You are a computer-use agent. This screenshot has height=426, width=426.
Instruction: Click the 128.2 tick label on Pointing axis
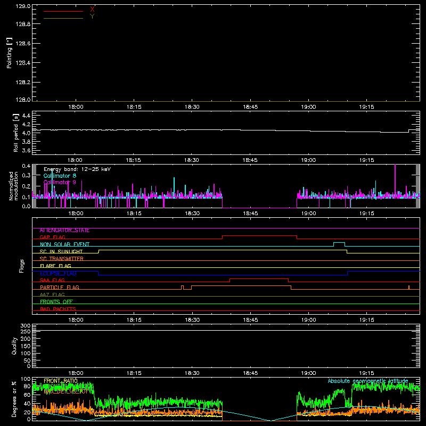(x=23, y=83)
